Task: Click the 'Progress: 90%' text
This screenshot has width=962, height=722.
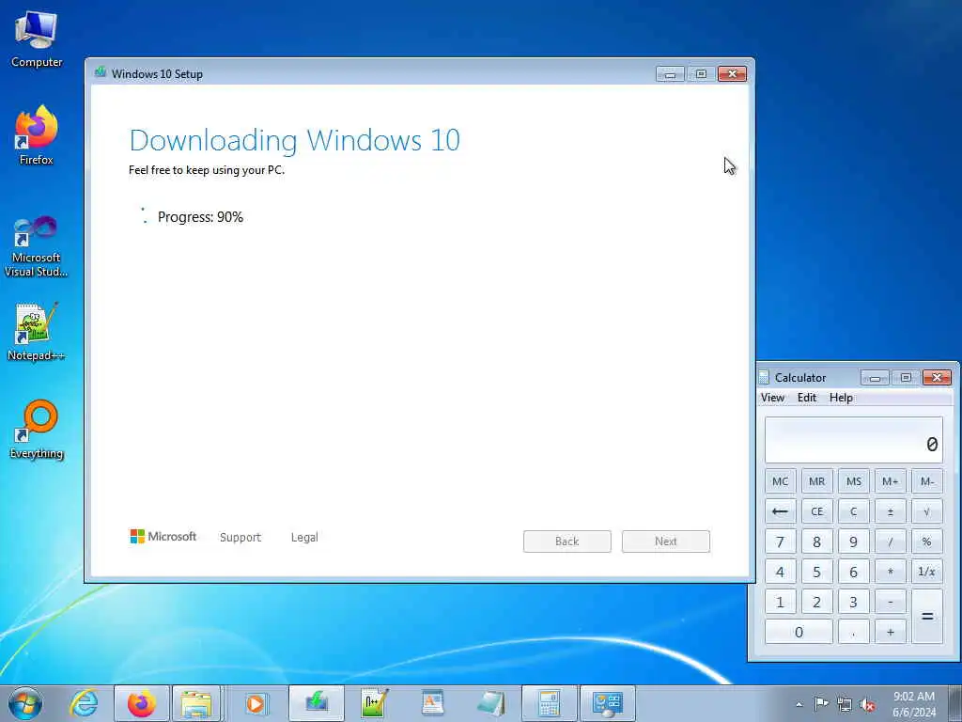Action: (201, 217)
